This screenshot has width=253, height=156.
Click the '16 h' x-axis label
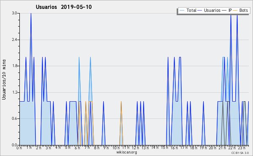[174, 148]
